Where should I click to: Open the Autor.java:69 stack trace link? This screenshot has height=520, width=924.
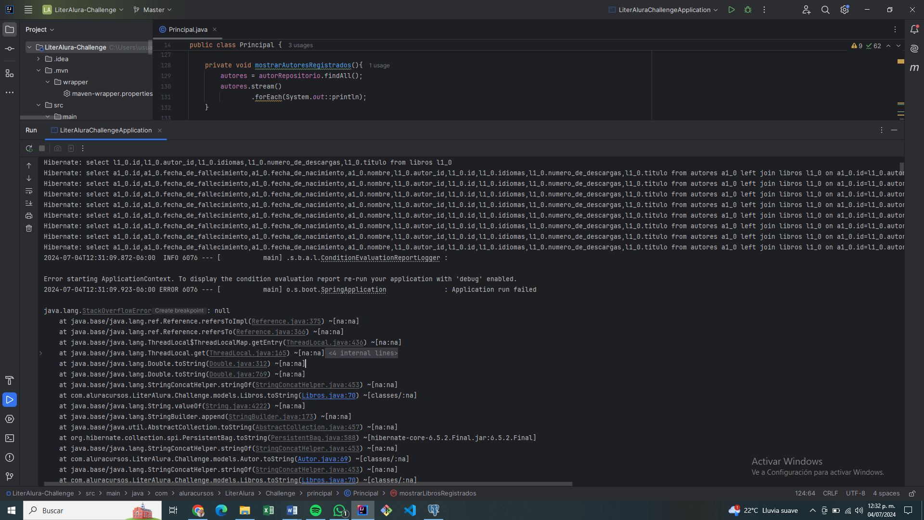point(322,459)
